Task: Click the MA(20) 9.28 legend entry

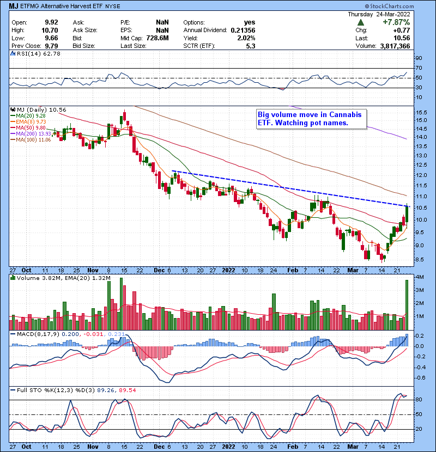Action: [x=28, y=115]
